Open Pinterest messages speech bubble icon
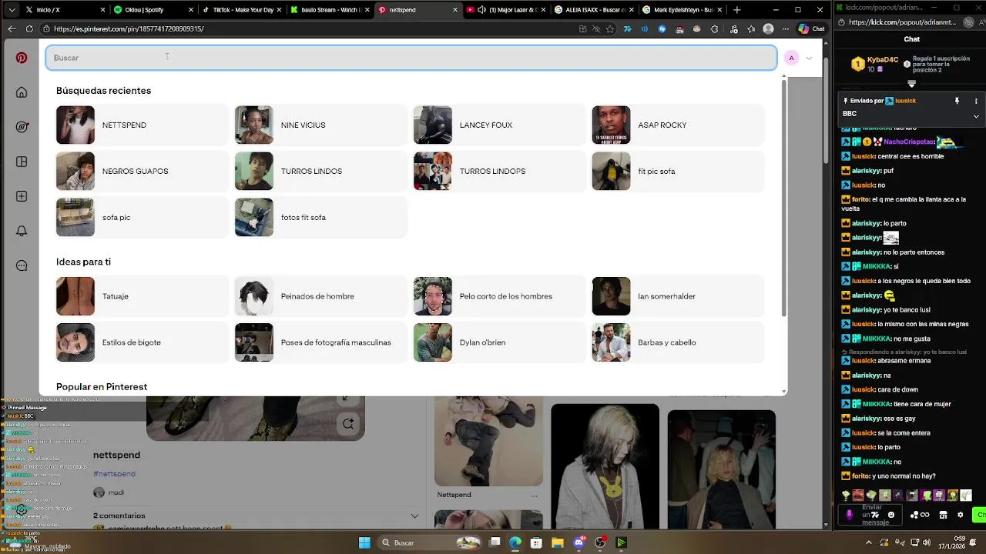Screen dimensions: 986x554 pos(22,265)
